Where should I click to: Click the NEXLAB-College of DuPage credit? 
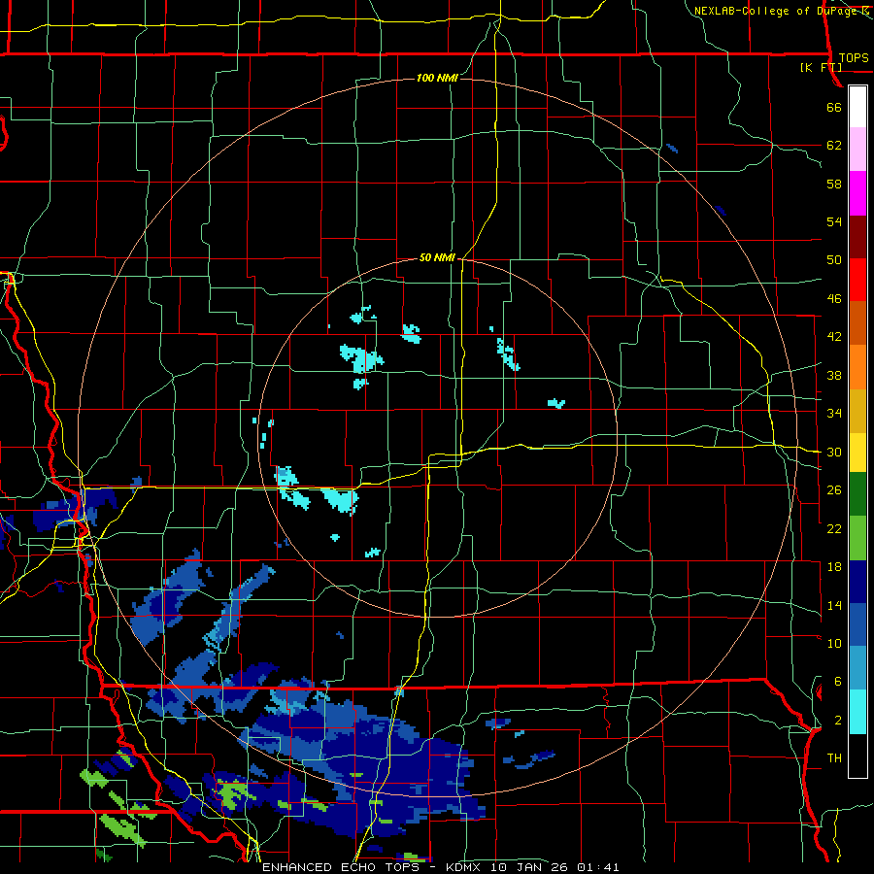click(x=775, y=11)
